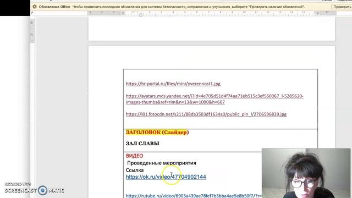Open the rutube.ru video link

click(194, 196)
